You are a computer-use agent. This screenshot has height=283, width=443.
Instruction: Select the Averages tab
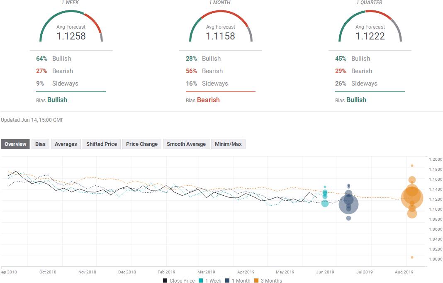click(x=66, y=144)
